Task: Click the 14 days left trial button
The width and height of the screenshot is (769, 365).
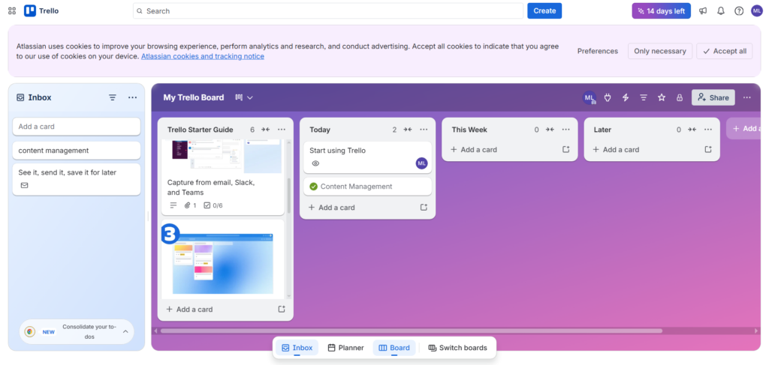Action: click(661, 10)
